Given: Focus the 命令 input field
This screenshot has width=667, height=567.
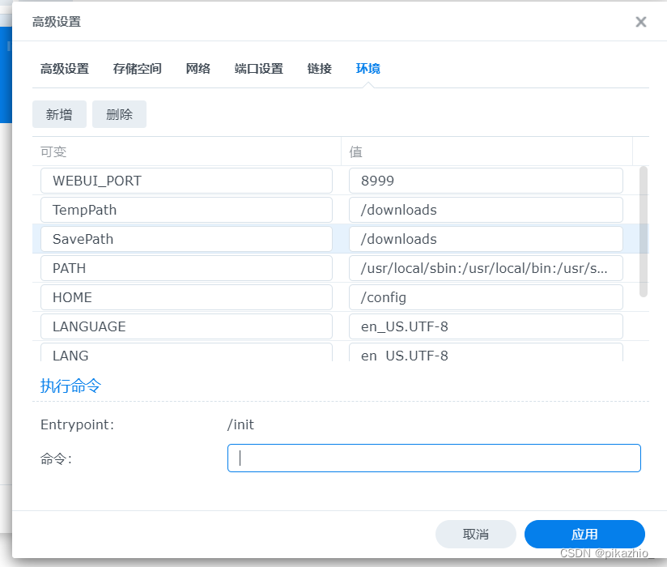Looking at the screenshot, I should pos(434,458).
